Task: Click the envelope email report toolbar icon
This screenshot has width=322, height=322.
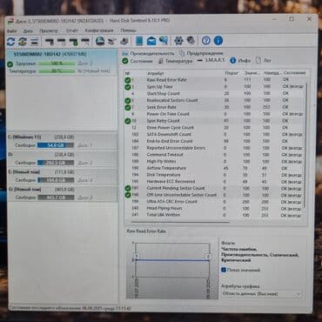Action: (x=151, y=41)
